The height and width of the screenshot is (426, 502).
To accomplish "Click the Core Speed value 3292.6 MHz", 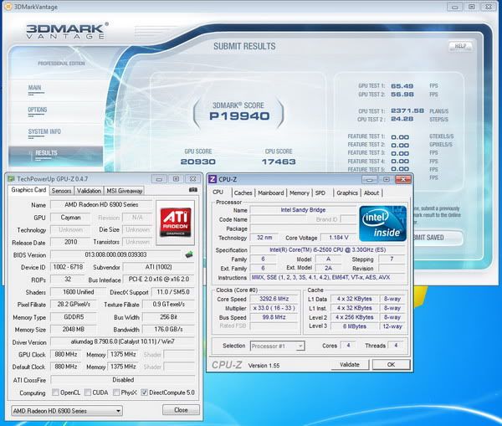I will (274, 299).
